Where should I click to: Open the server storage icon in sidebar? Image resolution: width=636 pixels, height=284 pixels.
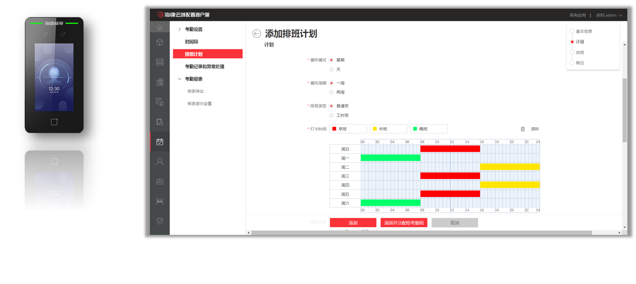[x=160, y=62]
